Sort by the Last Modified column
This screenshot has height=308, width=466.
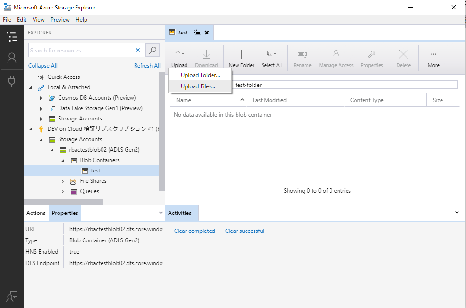(295, 100)
